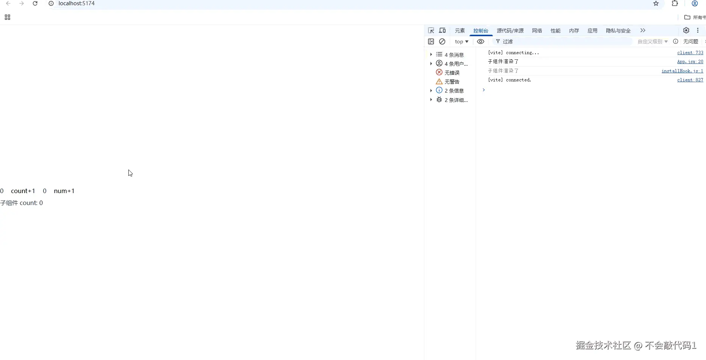Expand the 4 条消息 group

point(431,55)
